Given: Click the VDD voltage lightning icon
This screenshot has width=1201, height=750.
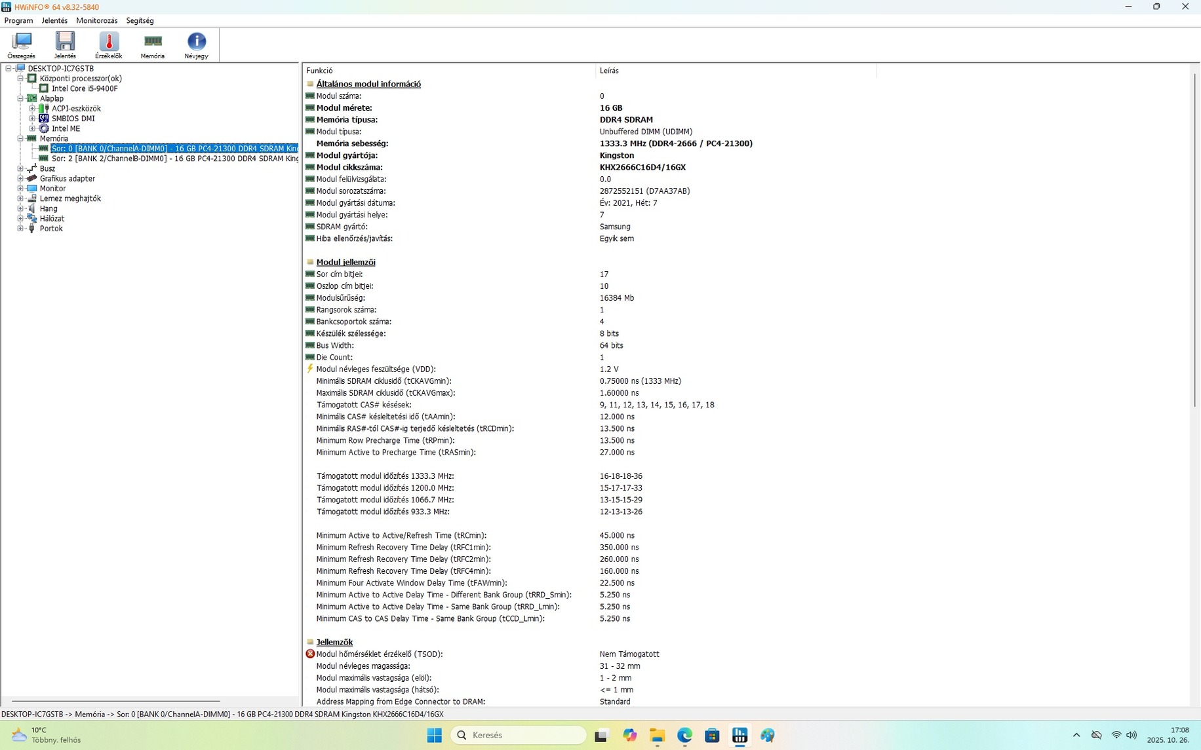Looking at the screenshot, I should [x=310, y=369].
